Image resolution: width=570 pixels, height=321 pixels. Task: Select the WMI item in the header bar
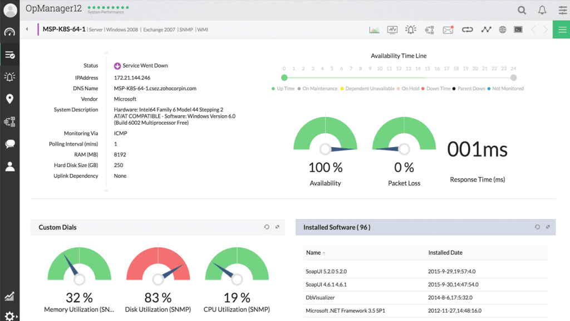[202, 29]
